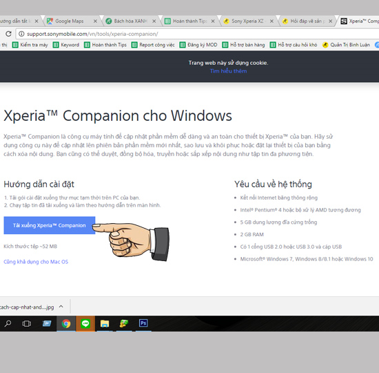Open File Explorer from the taskbar

tap(105, 323)
